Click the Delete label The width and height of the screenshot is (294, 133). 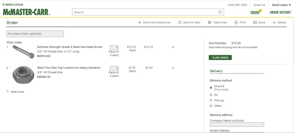click(x=282, y=22)
